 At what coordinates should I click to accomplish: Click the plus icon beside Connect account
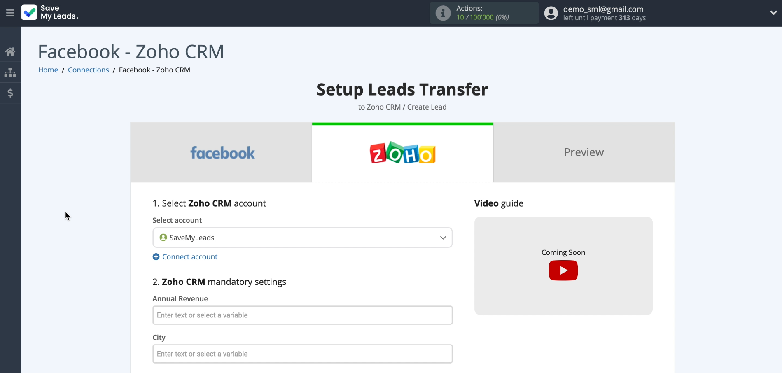(x=156, y=257)
